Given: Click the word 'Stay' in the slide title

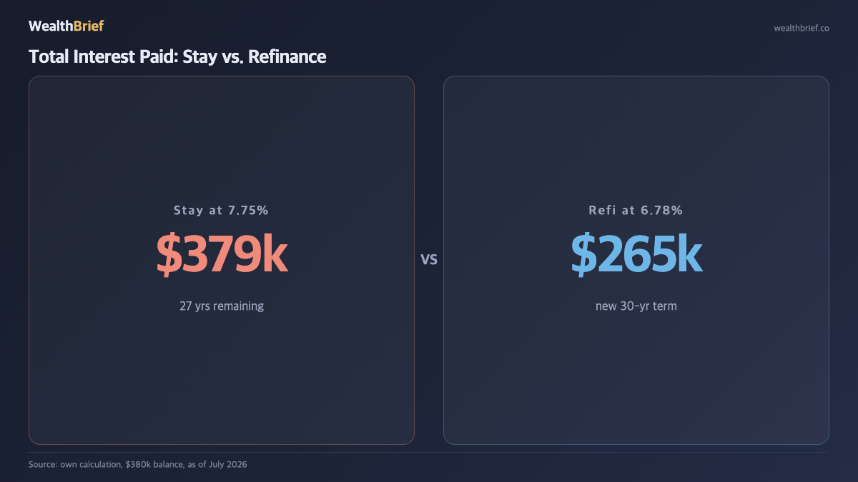Looking at the screenshot, I should point(199,56).
